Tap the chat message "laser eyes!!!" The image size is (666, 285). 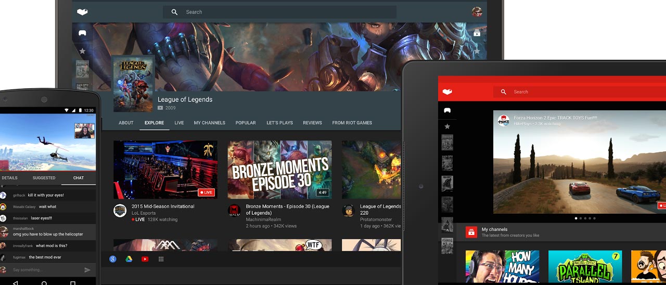pos(41,218)
